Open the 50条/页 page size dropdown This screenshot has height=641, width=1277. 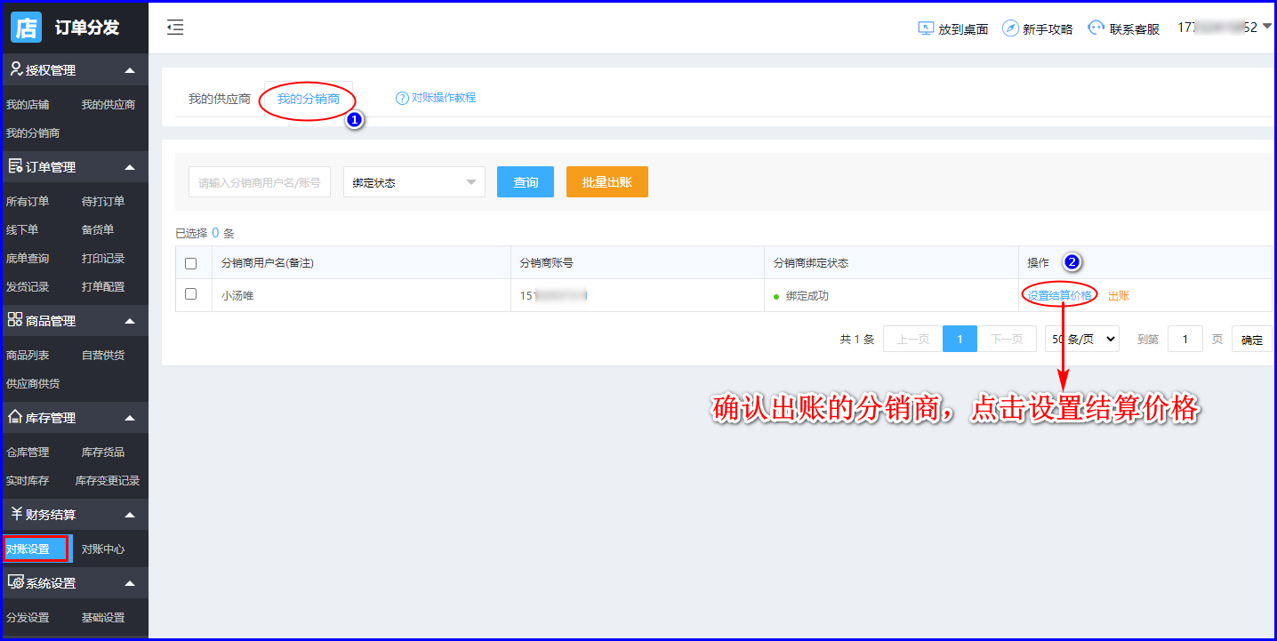(x=1081, y=339)
